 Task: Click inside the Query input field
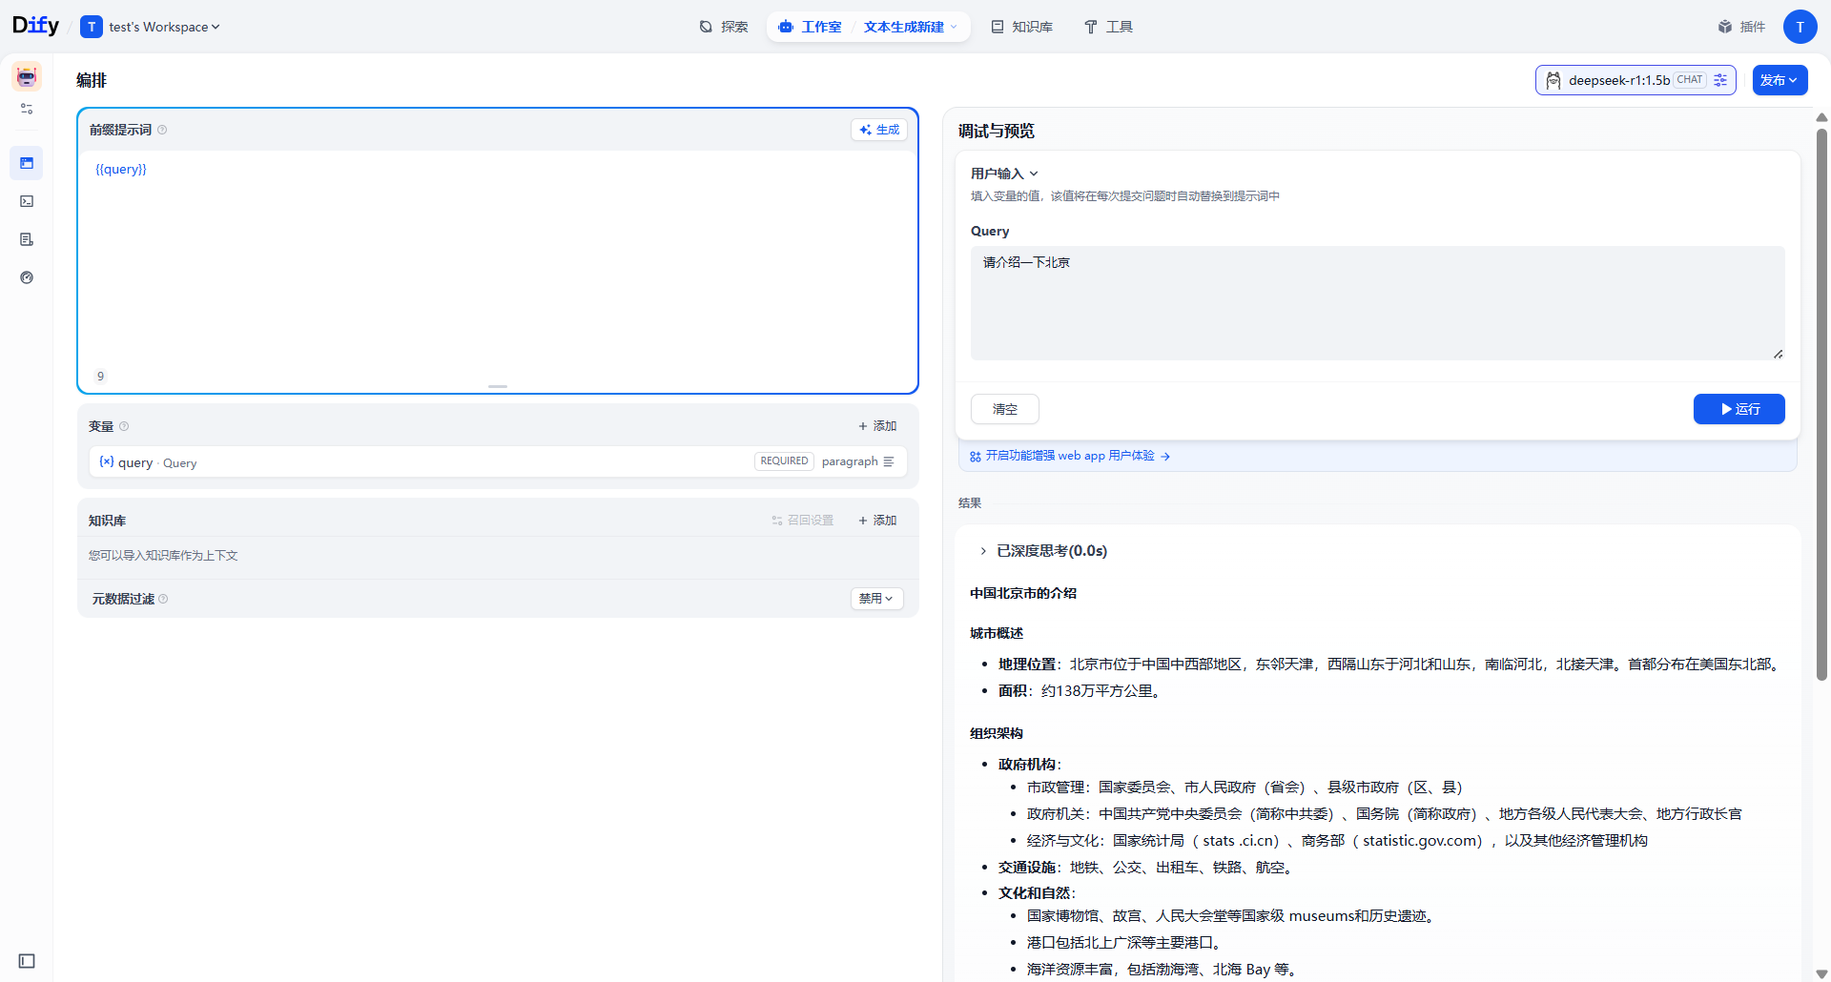pos(1376,302)
